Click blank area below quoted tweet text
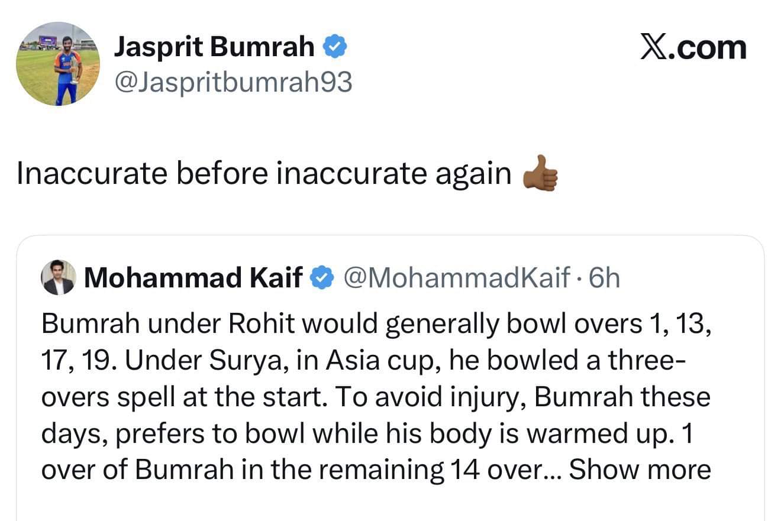Screen dimensions: 781x521 (x=390, y=504)
